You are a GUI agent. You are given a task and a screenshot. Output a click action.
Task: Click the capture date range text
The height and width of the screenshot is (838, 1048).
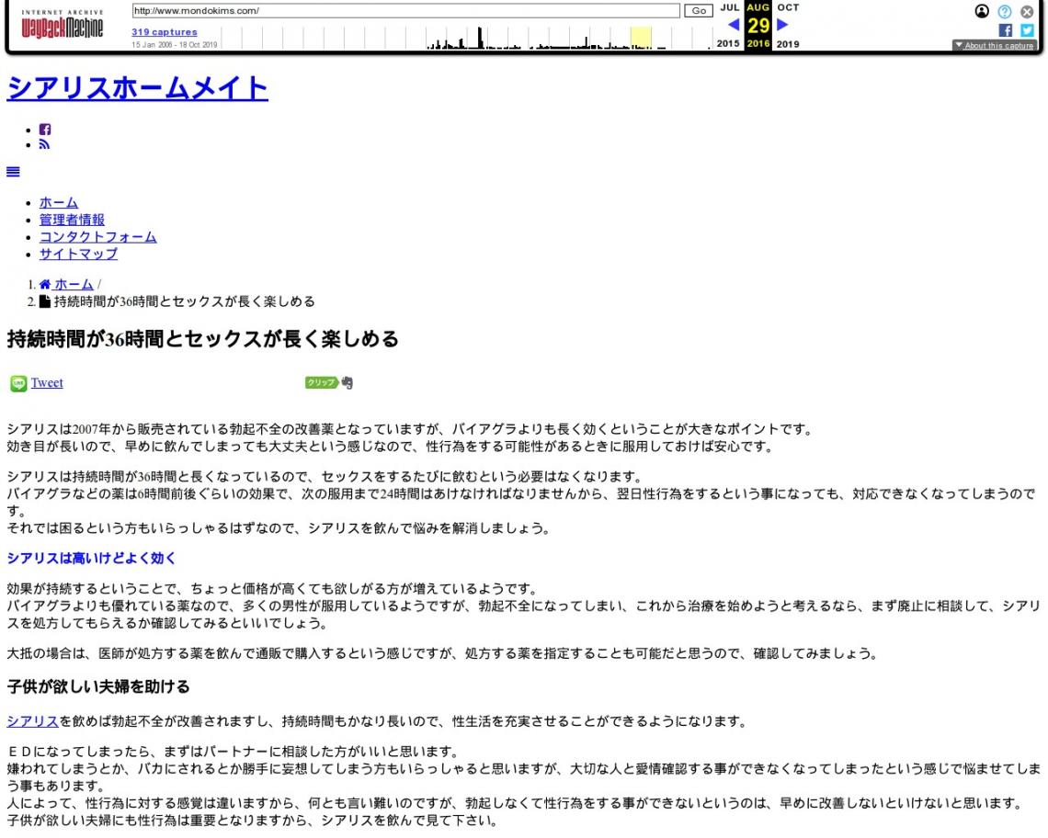coord(175,45)
